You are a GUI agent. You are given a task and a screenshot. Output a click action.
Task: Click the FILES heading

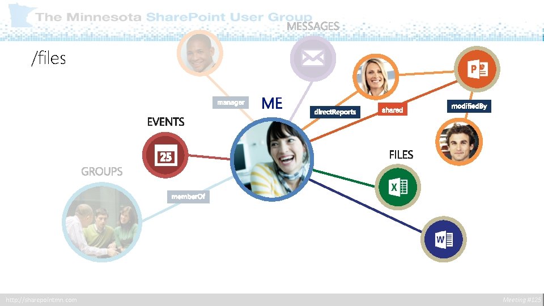(401, 155)
